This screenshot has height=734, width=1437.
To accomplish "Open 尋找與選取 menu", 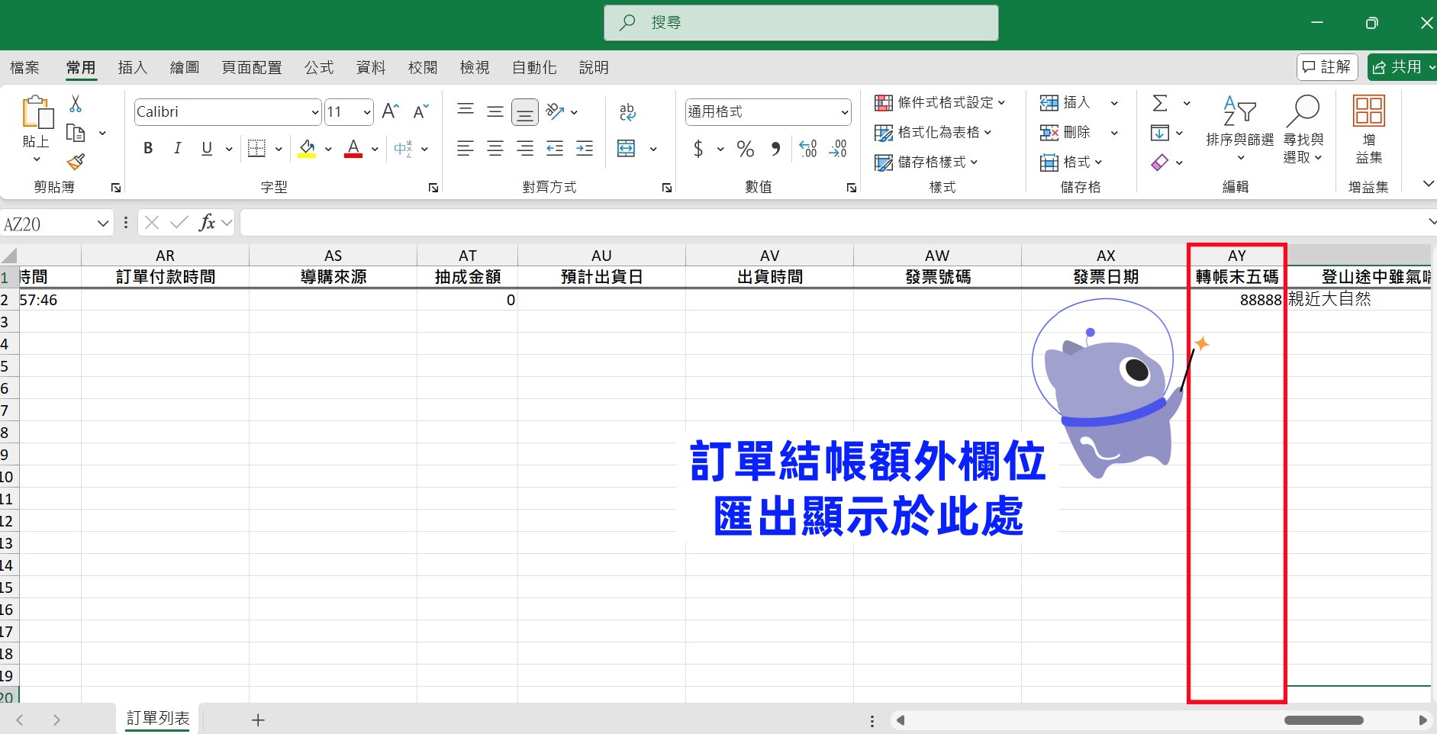I will [x=1303, y=129].
